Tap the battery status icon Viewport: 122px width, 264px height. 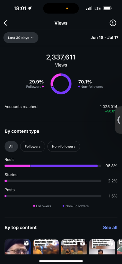[x=107, y=8]
